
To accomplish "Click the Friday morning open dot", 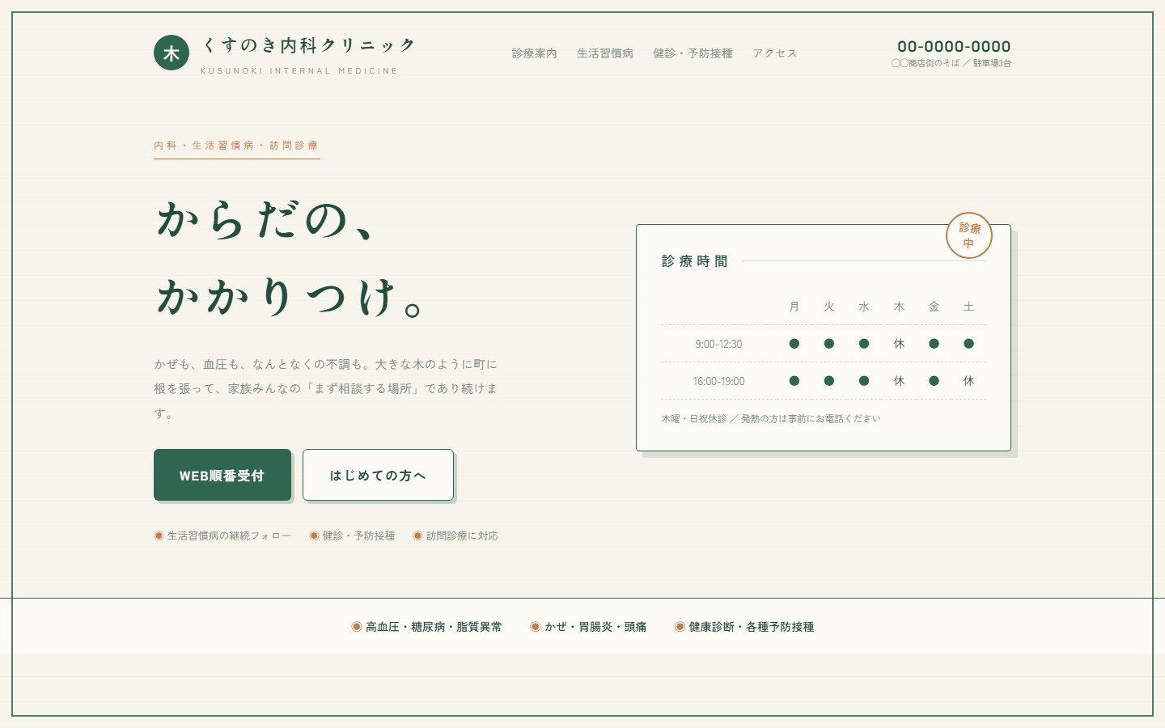I will (934, 344).
